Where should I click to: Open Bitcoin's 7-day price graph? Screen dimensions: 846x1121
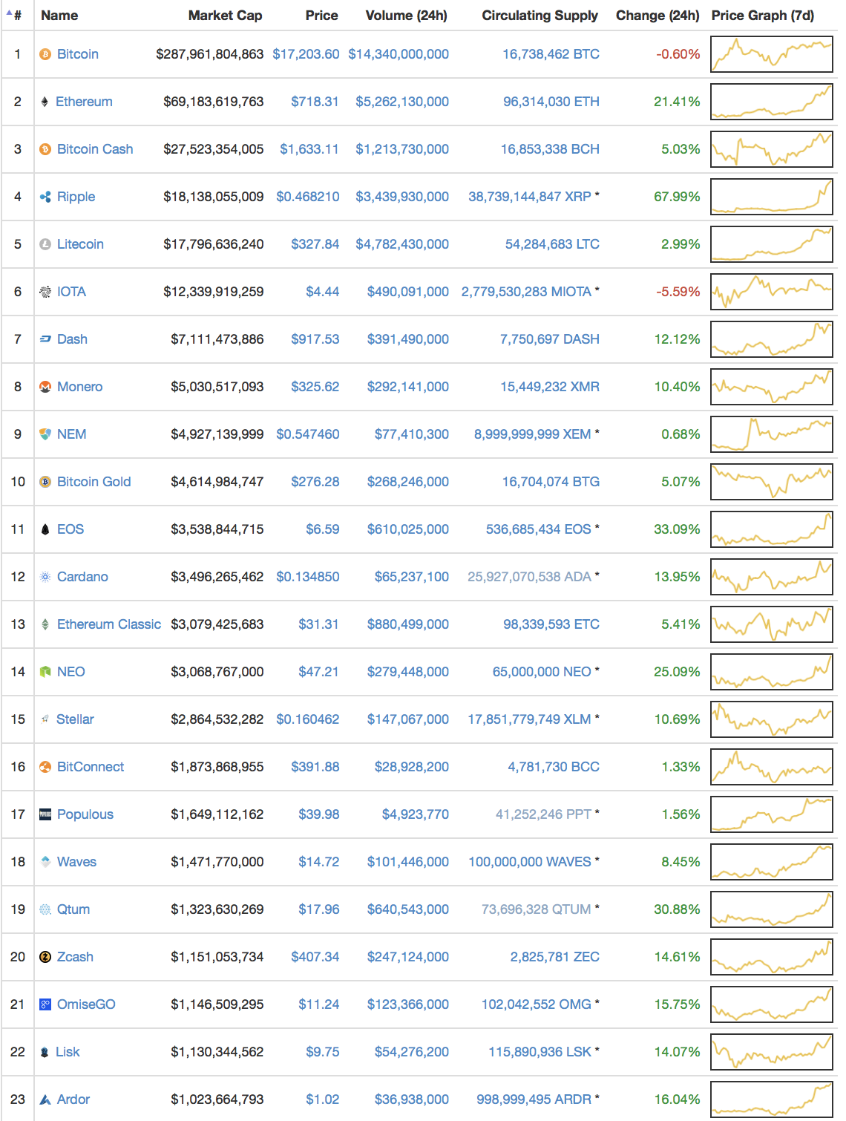(x=772, y=54)
